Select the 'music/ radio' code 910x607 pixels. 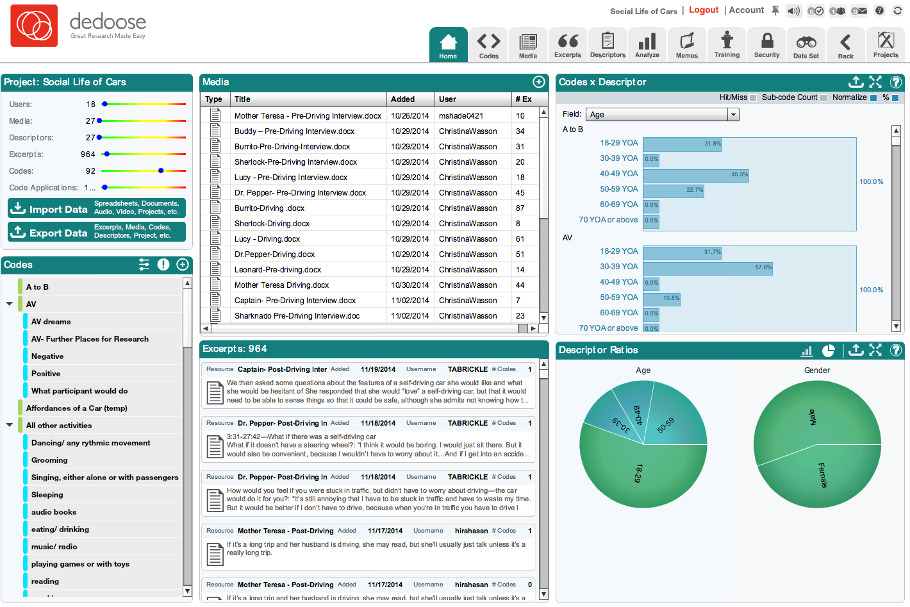pos(103,546)
